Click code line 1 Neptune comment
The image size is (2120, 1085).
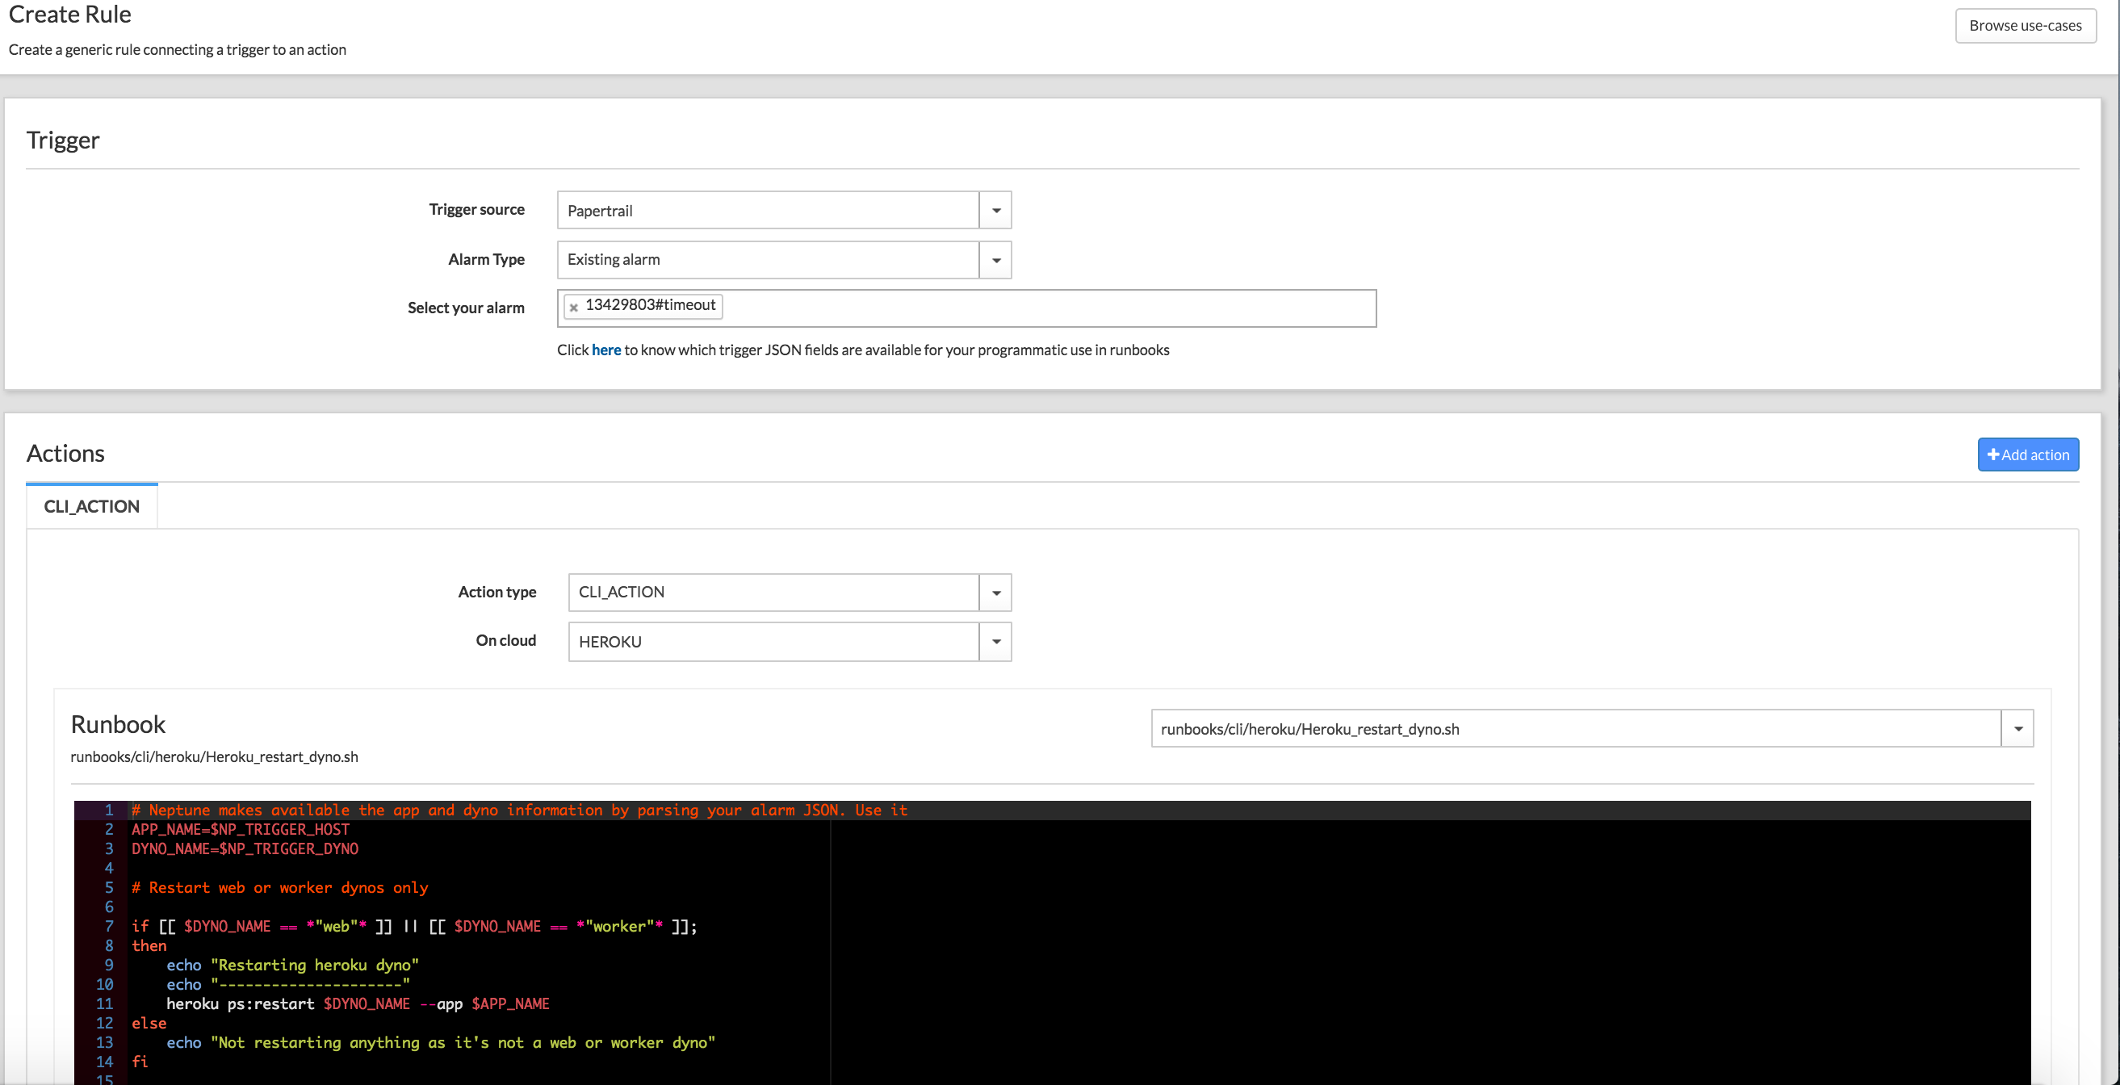pyautogui.click(x=519, y=810)
